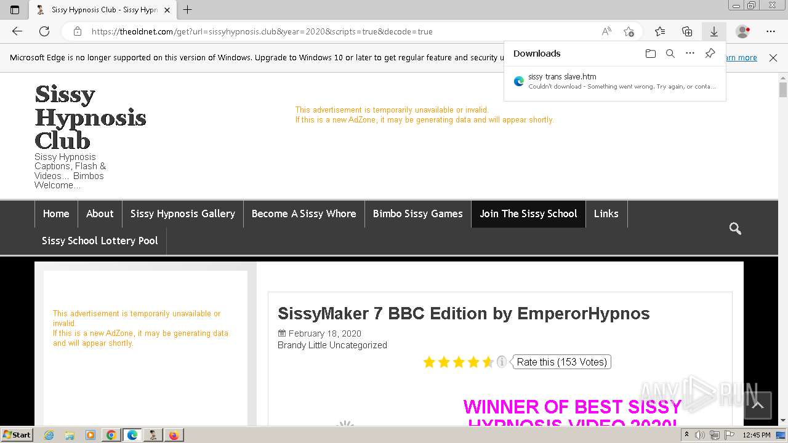
Task: Click the page vertical scrollbar thumb
Action: pyautogui.click(x=783, y=90)
